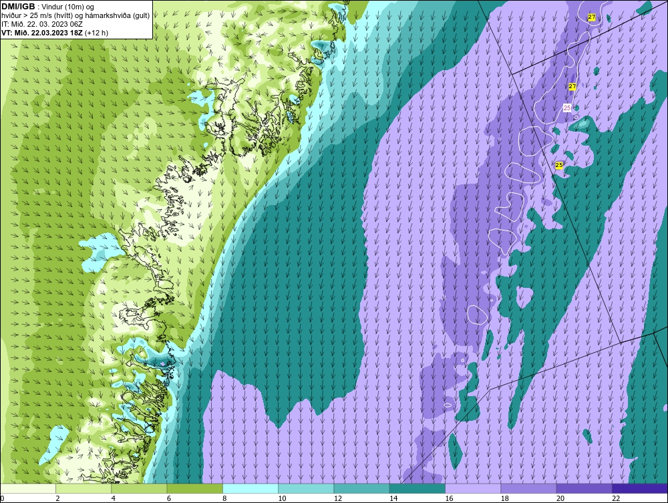
Task: Click the legend value '10'
Action: click(282, 499)
